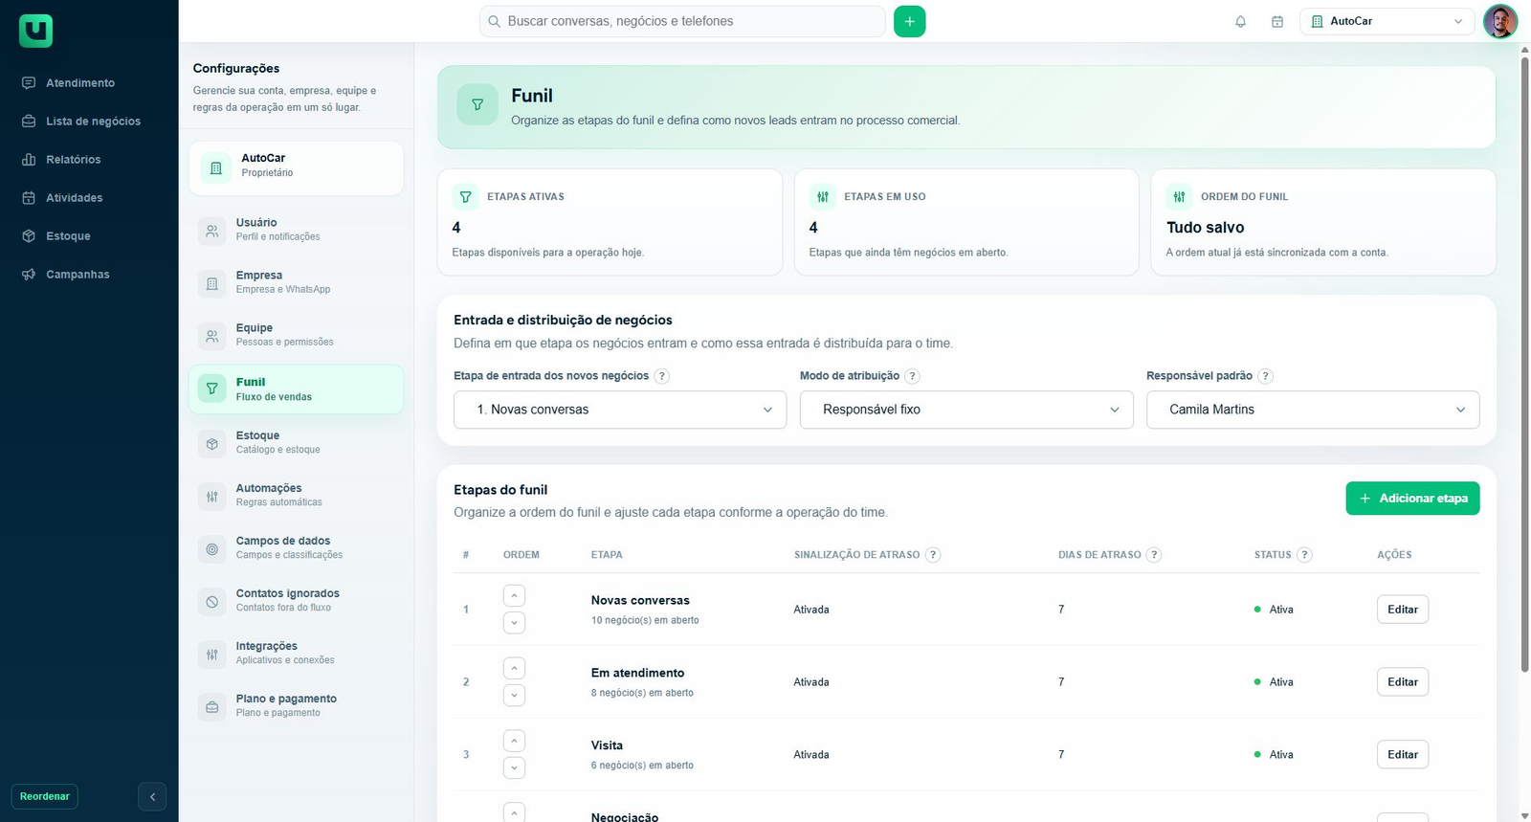This screenshot has height=822, width=1531.
Task: Open user profile avatar
Action: 1499,21
